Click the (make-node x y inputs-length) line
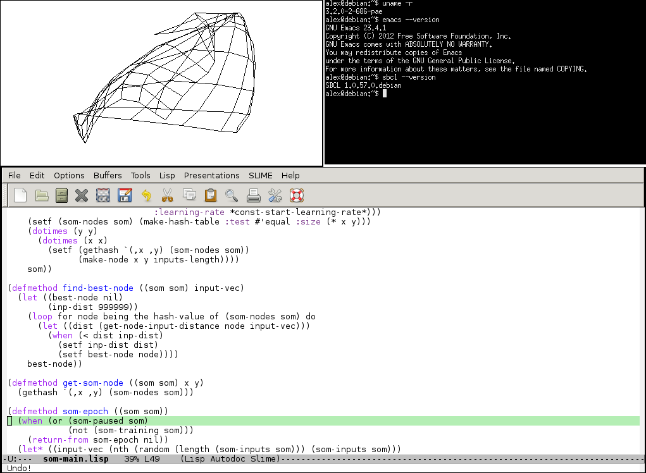This screenshot has width=646, height=473. tap(159, 259)
